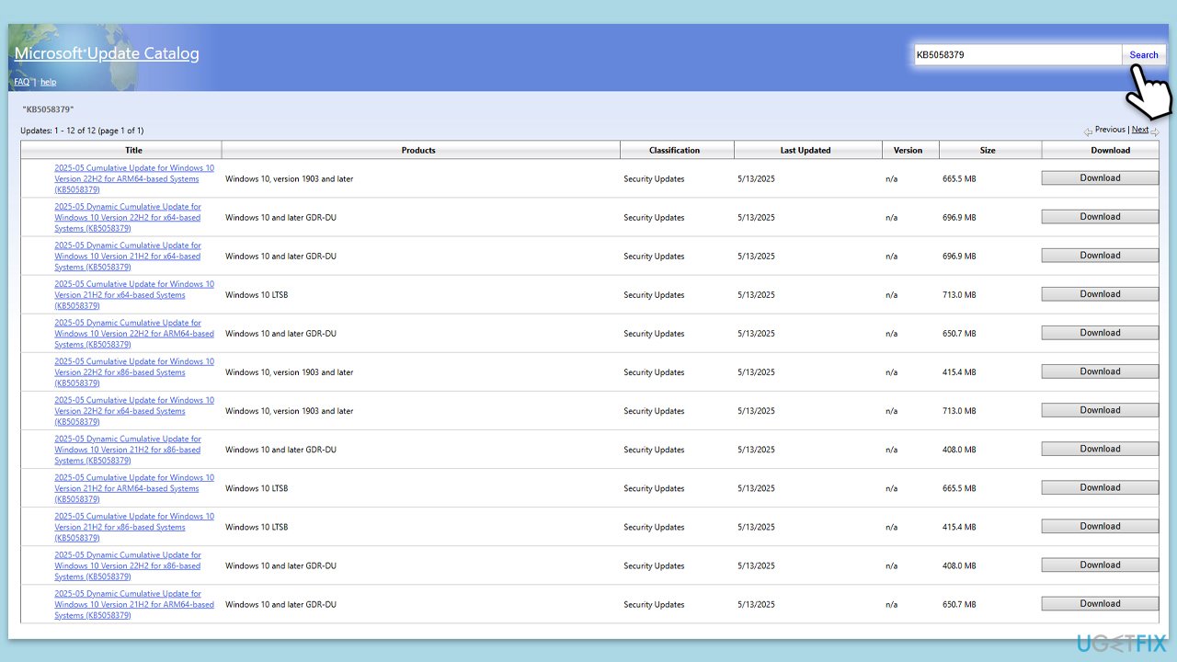Download Dynamic Cumulative Update 22H2 x64-based
The image size is (1177, 662).
tap(1100, 217)
